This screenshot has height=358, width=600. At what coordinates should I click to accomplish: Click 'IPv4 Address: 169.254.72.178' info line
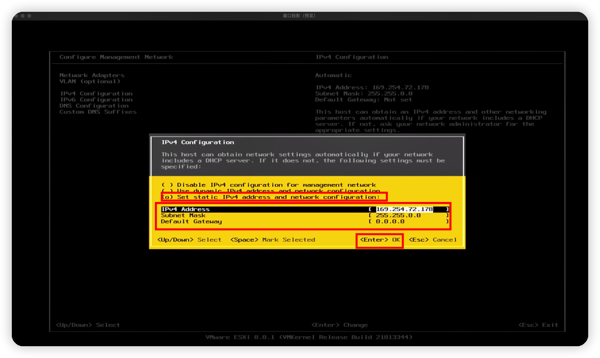tap(372, 87)
